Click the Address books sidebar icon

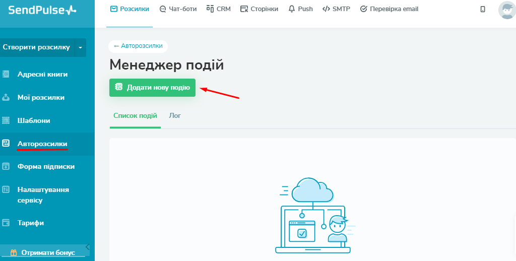coord(6,74)
